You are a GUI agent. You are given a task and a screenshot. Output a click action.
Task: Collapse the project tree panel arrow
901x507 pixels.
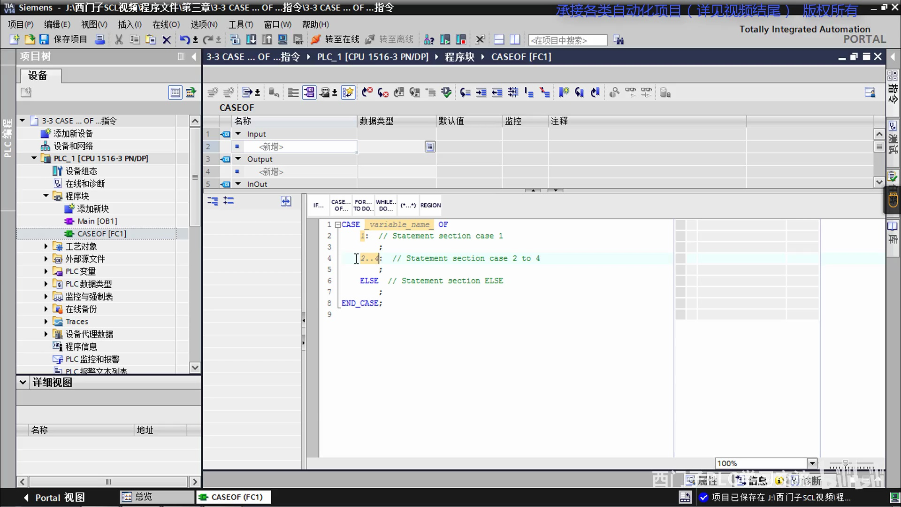click(x=194, y=57)
